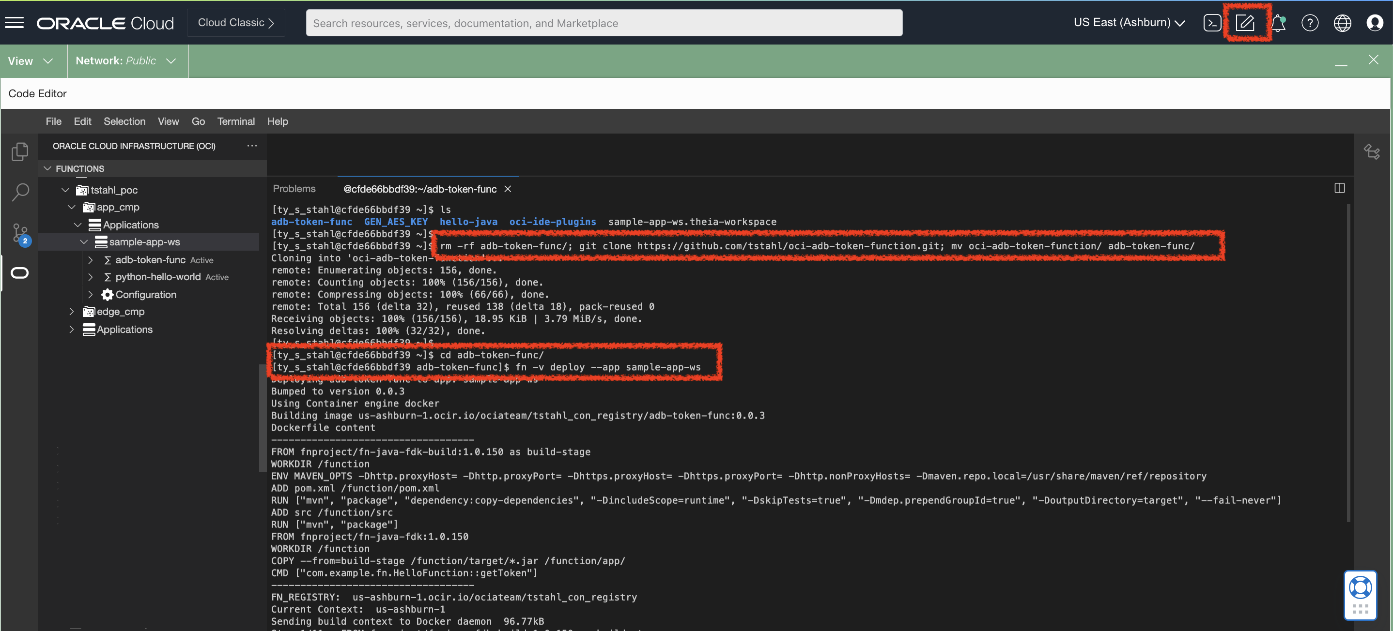Open the Terminal menu
The height and width of the screenshot is (631, 1393).
tap(236, 121)
